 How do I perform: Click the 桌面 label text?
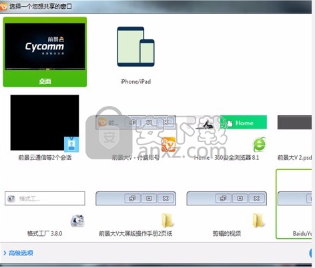(x=45, y=81)
